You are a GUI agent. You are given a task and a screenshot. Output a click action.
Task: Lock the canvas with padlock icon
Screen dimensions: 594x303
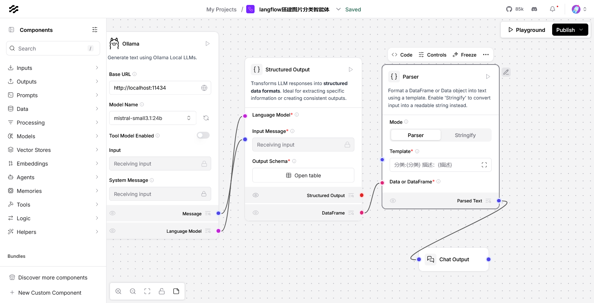(162, 291)
